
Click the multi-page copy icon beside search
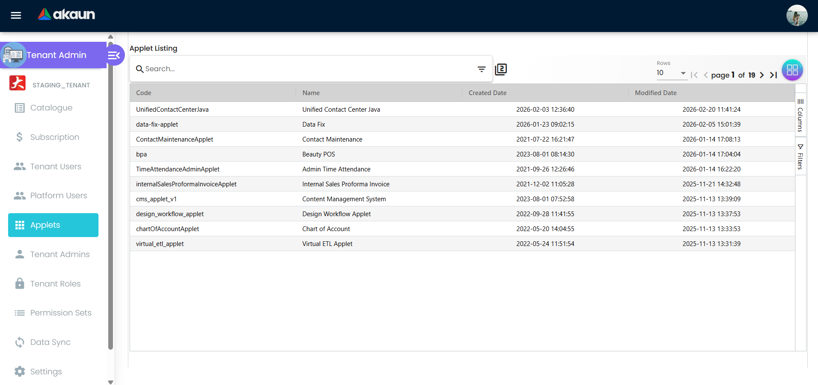tap(501, 69)
